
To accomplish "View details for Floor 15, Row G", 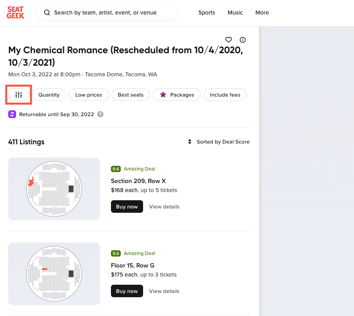I will click(164, 291).
